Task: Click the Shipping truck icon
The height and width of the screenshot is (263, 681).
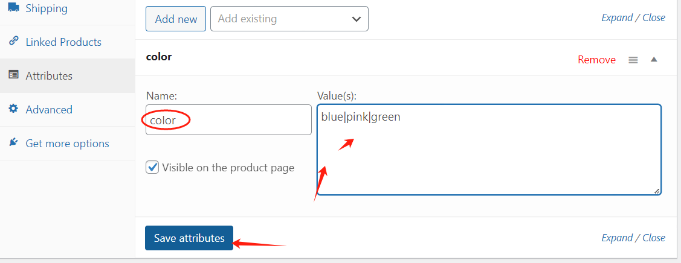Action: pyautogui.click(x=13, y=8)
